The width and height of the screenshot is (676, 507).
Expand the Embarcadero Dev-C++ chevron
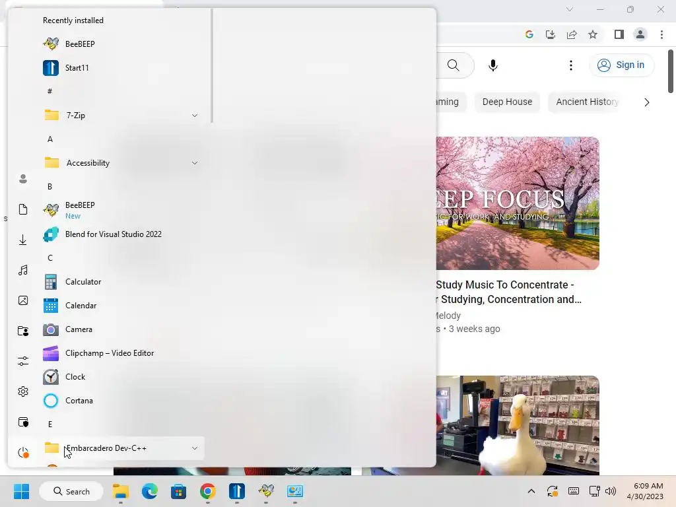point(195,448)
